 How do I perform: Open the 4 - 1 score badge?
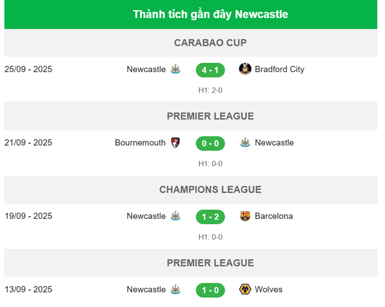[210, 70]
